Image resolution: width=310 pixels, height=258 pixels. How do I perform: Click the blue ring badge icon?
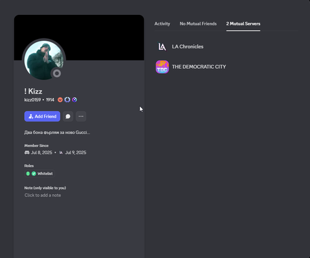click(x=67, y=100)
